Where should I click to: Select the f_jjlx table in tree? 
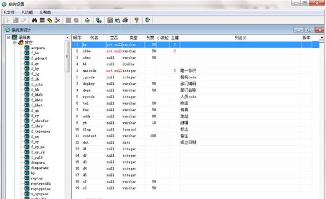37,84
